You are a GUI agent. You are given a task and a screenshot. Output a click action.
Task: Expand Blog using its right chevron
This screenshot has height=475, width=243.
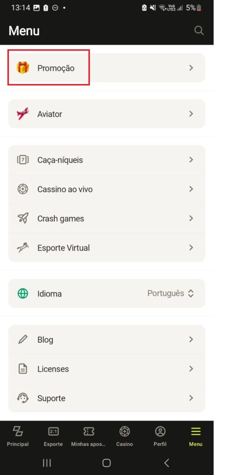pyautogui.click(x=191, y=339)
